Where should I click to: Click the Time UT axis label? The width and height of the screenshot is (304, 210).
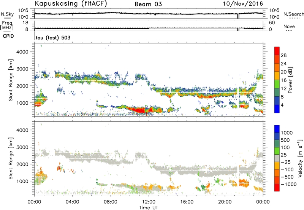(x=149, y=207)
